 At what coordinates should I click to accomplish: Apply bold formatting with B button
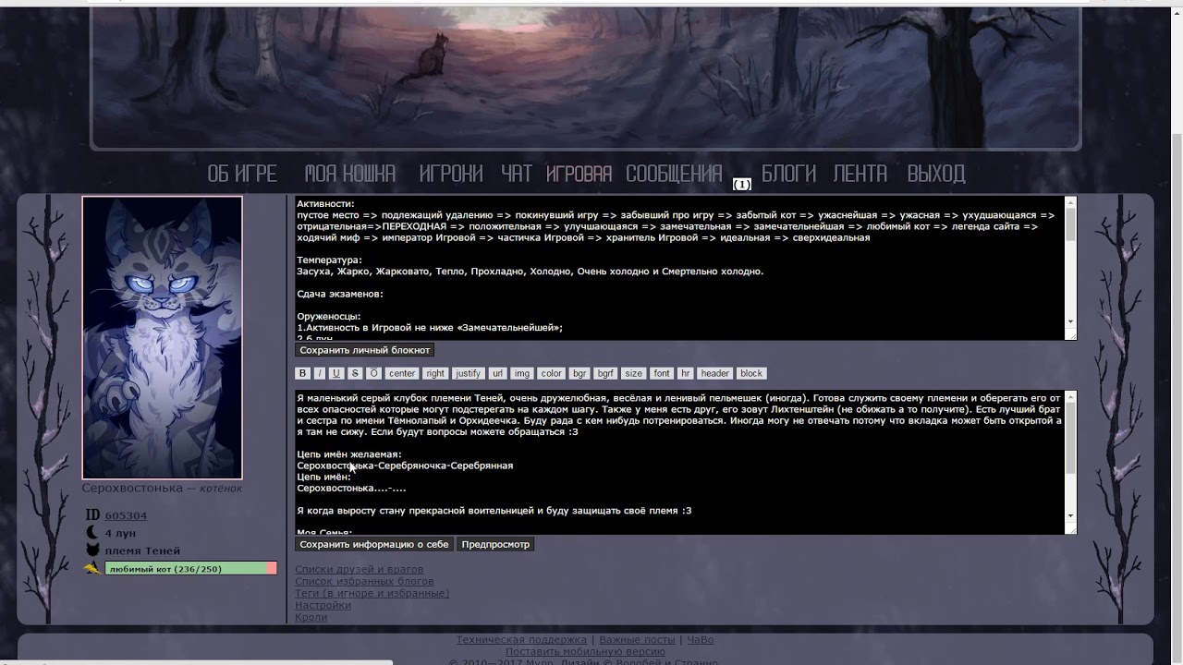click(x=302, y=373)
